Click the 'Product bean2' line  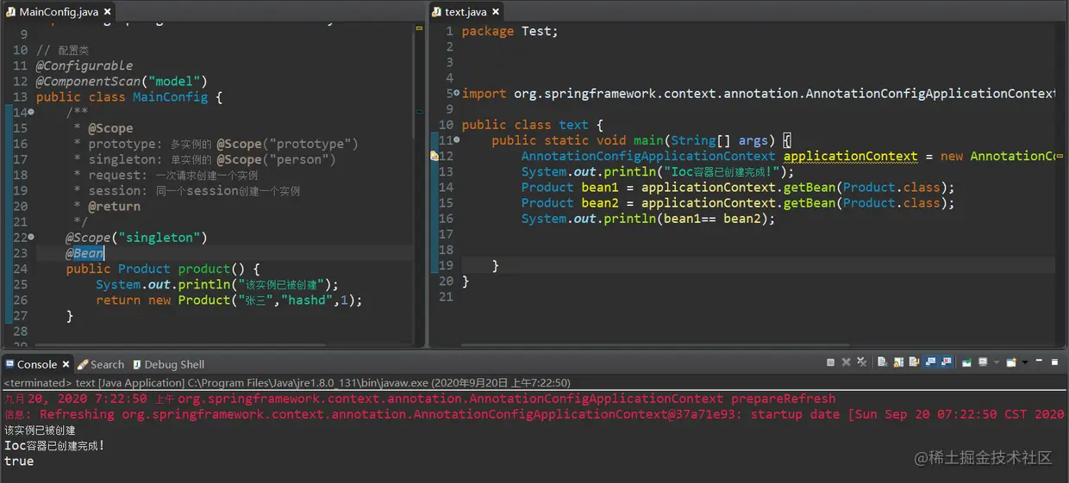point(738,202)
